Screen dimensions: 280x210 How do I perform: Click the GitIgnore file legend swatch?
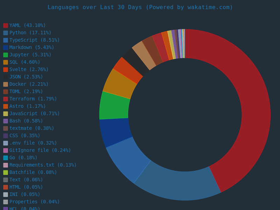click(x=6, y=150)
